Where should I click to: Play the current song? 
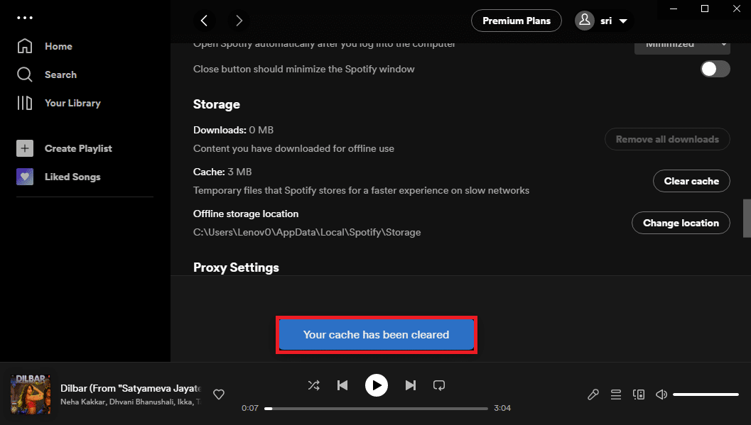pyautogui.click(x=377, y=385)
